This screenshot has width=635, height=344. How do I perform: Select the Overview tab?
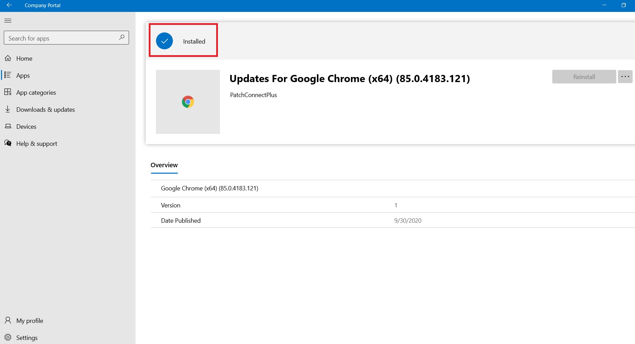coord(164,165)
